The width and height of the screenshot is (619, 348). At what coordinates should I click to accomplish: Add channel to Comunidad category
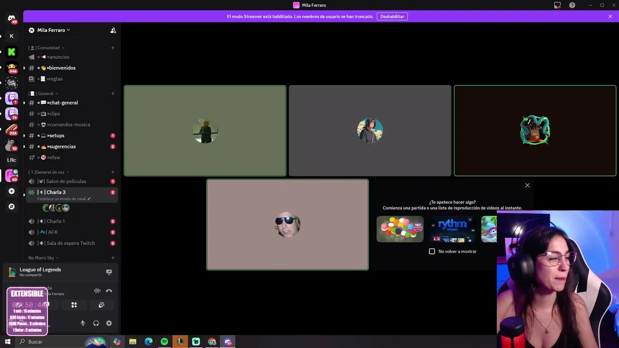(113, 48)
